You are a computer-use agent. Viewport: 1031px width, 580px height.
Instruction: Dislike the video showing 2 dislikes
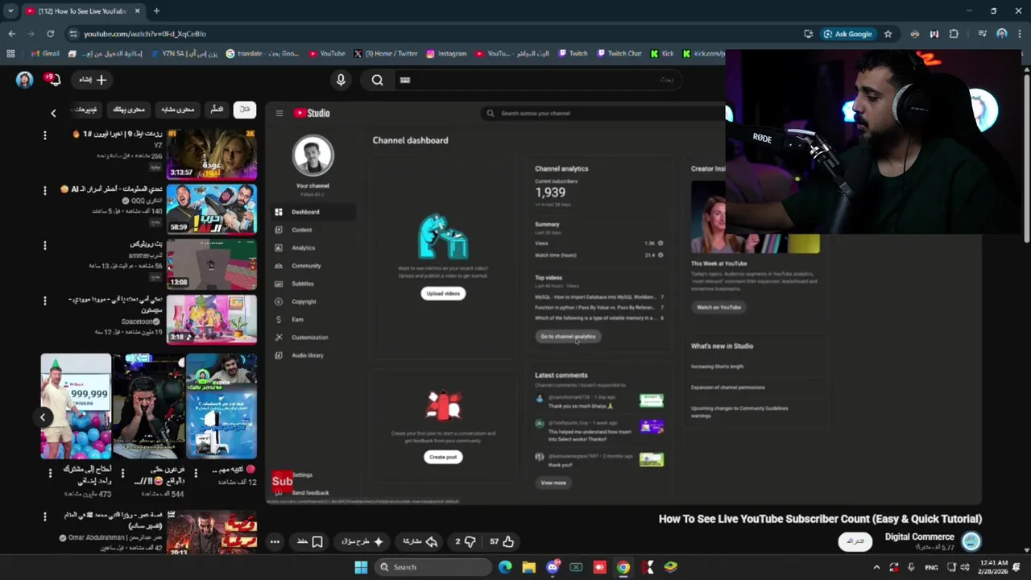(x=464, y=541)
